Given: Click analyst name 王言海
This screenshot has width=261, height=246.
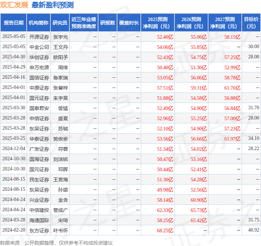Looking at the screenshot, I should click(x=60, y=180).
